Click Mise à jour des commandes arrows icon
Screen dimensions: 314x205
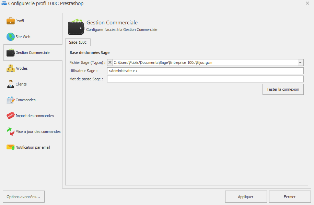coord(11,132)
